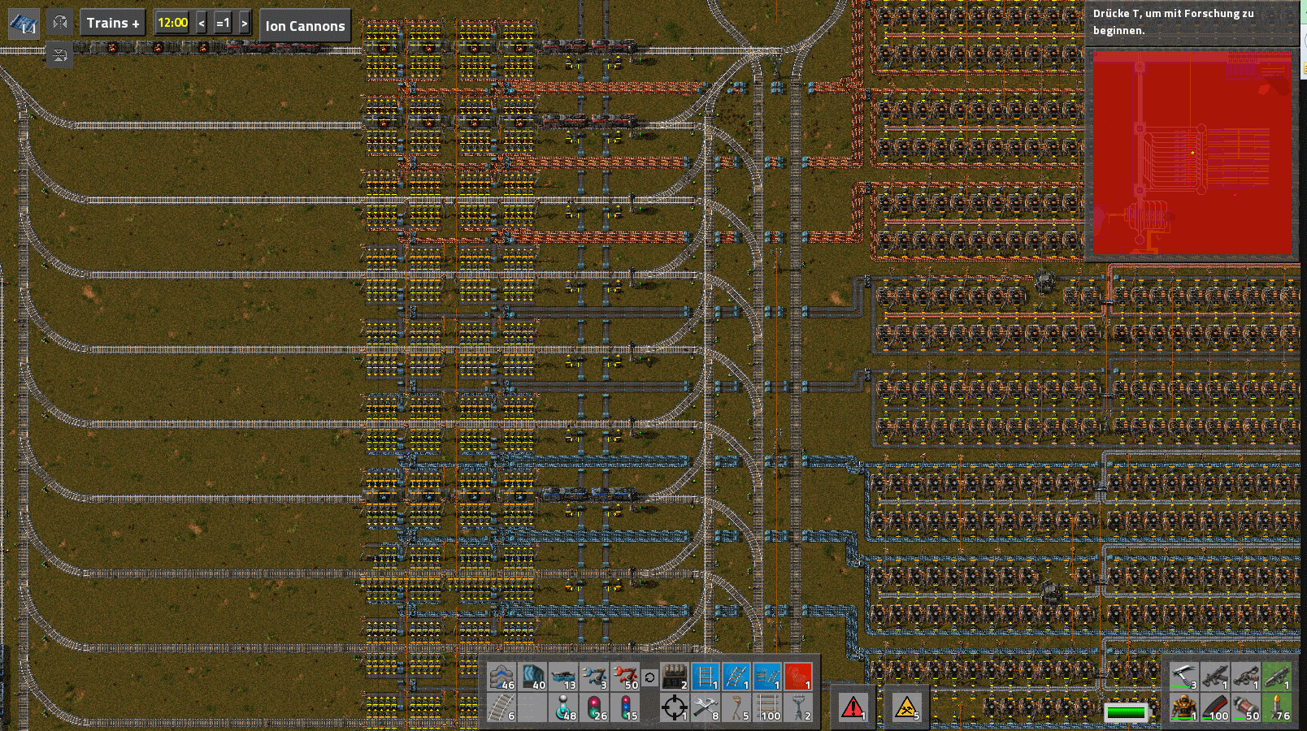The width and height of the screenshot is (1307, 731).
Task: Open the Ion Cannons panel
Action: 305,26
